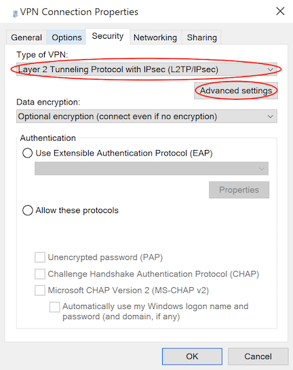Click the EAP Properties button
Screen dimensions: 293x370
tap(239, 189)
